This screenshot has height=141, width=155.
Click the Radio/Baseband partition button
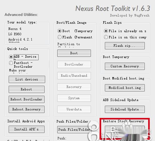click(74, 75)
